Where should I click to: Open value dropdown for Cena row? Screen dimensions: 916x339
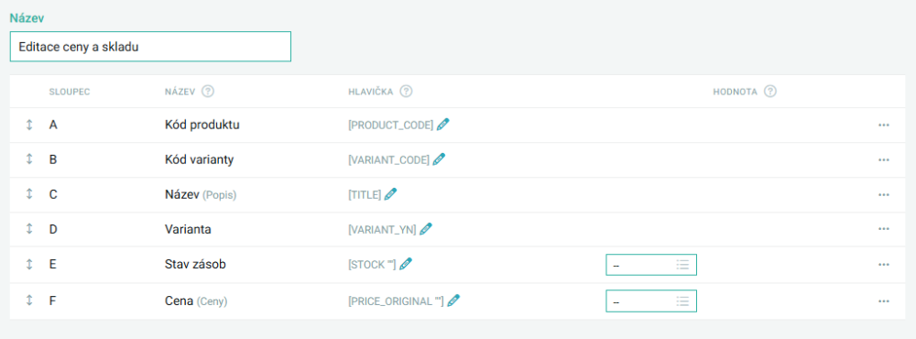click(x=651, y=301)
